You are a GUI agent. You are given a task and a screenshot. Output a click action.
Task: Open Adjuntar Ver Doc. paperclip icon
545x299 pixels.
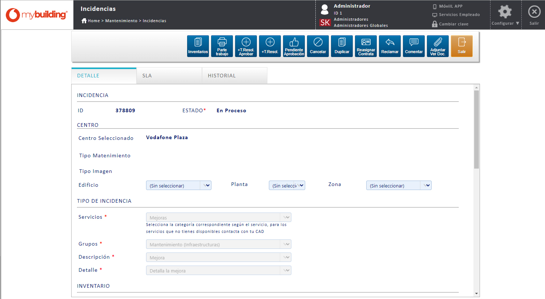point(438,46)
